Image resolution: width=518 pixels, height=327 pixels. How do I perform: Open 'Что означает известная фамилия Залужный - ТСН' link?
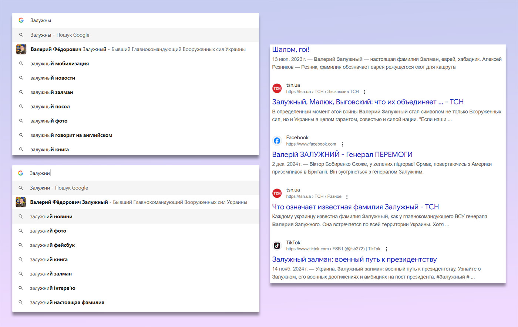pyautogui.click(x=355, y=207)
